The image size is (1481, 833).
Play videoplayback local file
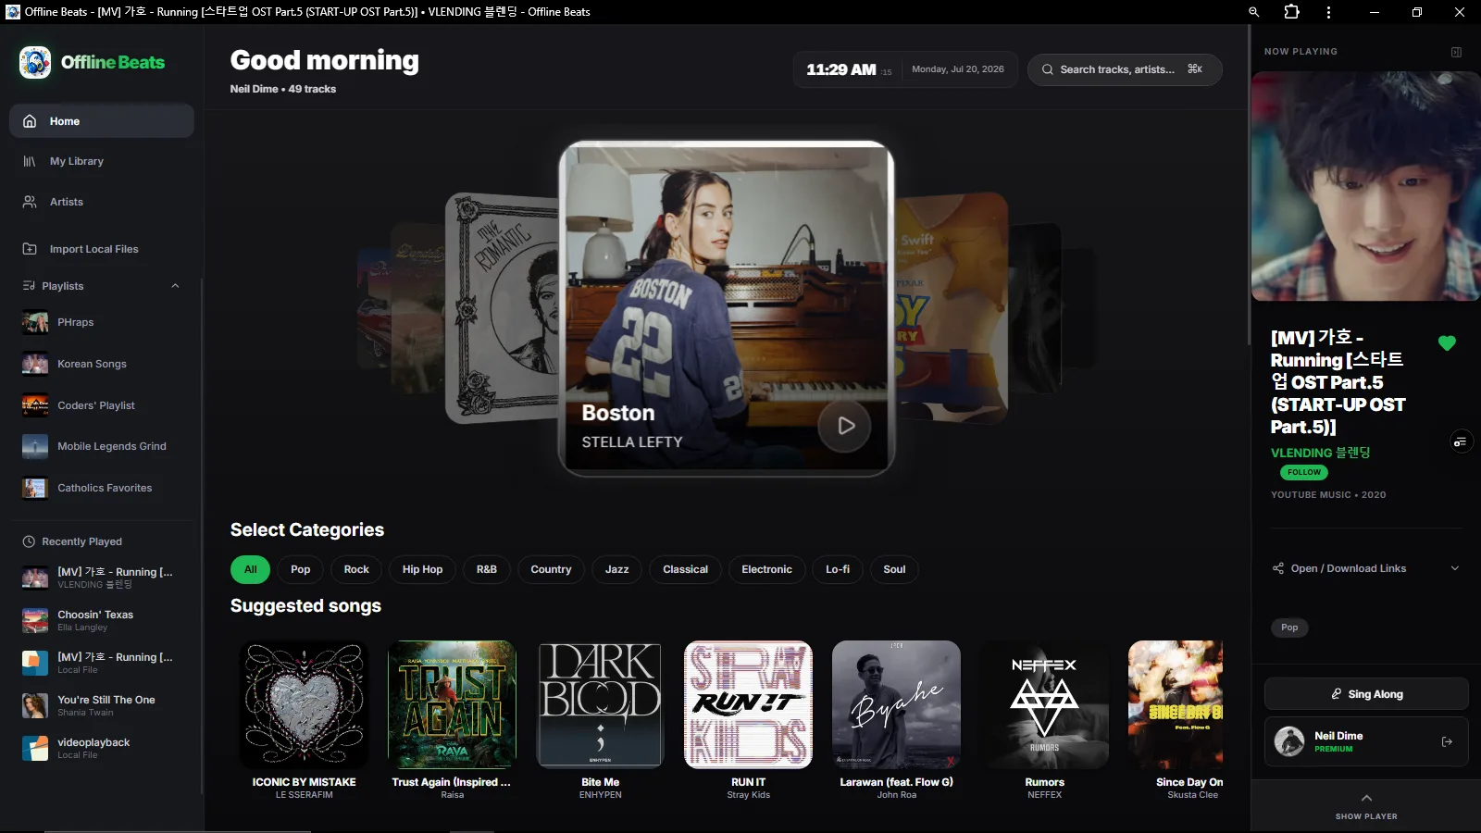[102, 748]
